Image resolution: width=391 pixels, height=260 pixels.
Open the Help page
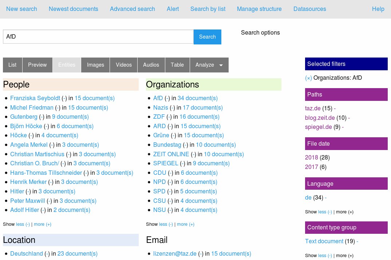(378, 9)
